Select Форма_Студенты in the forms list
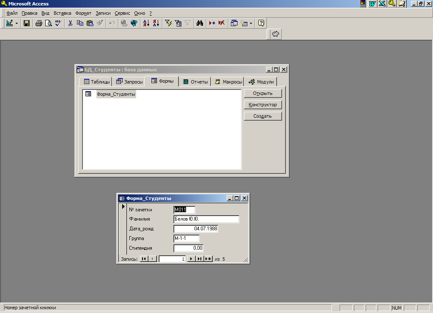This screenshot has width=433, height=313. tap(116, 94)
